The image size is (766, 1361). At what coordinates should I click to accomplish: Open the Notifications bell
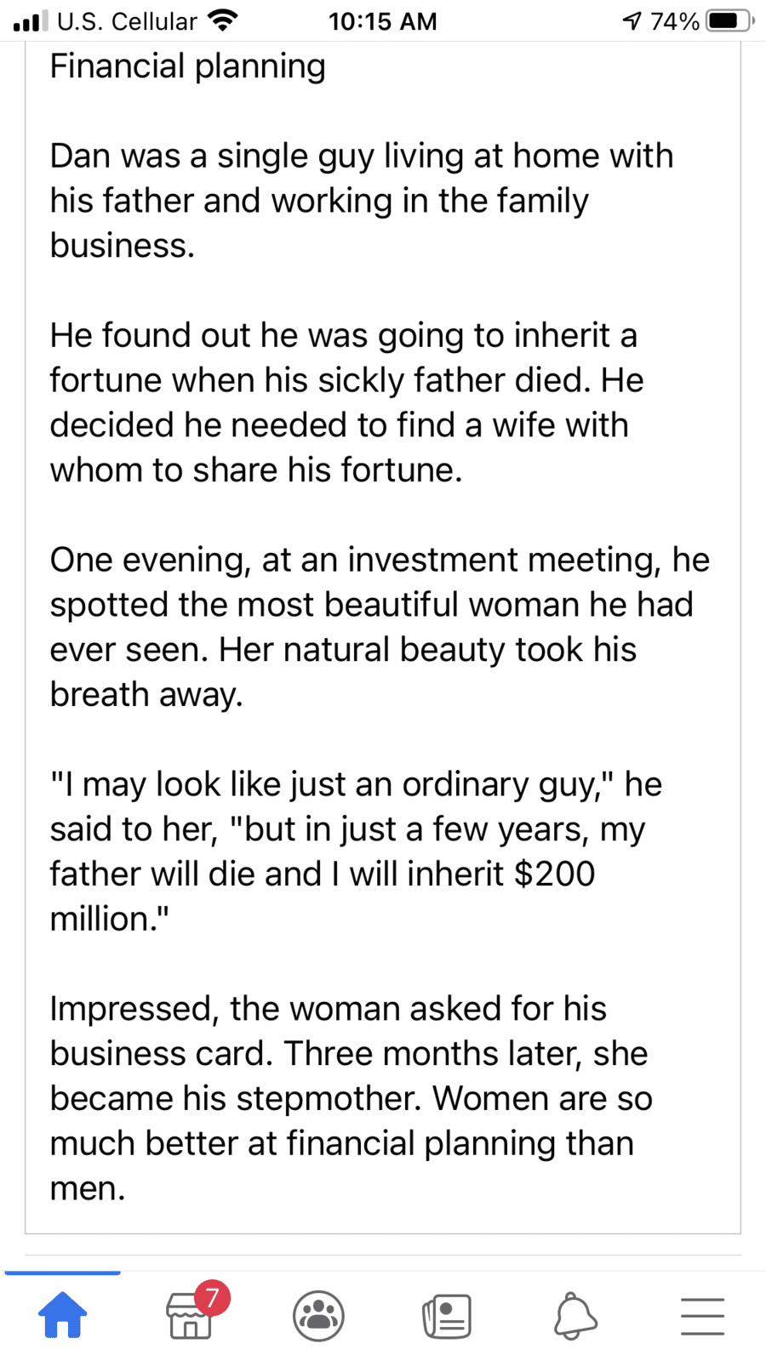click(575, 1316)
